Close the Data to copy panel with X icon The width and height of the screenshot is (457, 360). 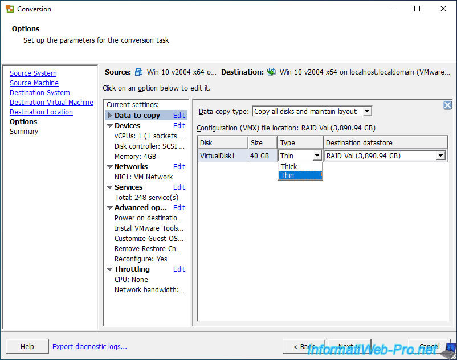[448, 105]
